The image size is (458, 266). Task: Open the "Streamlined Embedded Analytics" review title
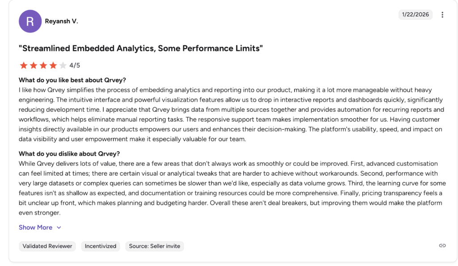140,48
